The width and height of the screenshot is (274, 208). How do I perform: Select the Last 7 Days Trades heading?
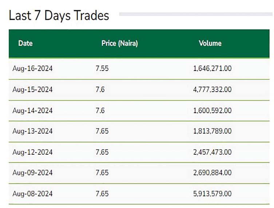click(x=59, y=16)
